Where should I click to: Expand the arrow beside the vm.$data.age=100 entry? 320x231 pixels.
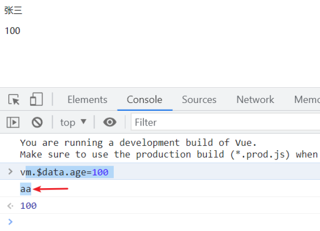point(10,171)
